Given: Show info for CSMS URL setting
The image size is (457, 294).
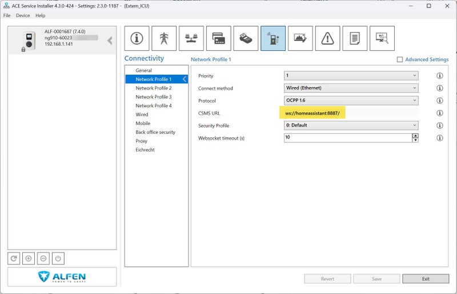Looking at the screenshot, I should point(440,113).
